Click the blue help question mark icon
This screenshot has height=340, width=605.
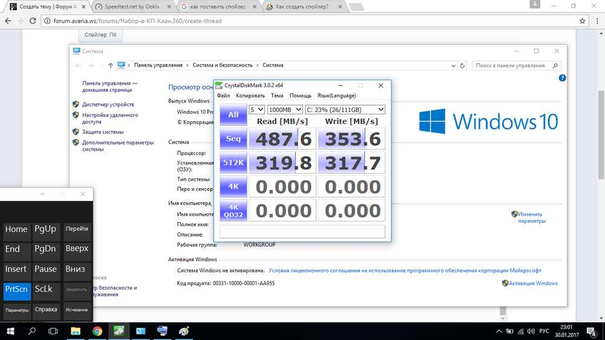coord(562,78)
